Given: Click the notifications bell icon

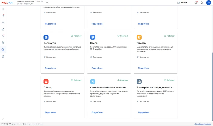Looking at the screenshot, I should pos(202,3).
